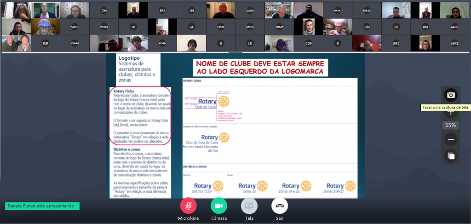The height and width of the screenshot is (224, 471).
Task: Select the ADGN participant tile
Action: [x=162, y=43]
